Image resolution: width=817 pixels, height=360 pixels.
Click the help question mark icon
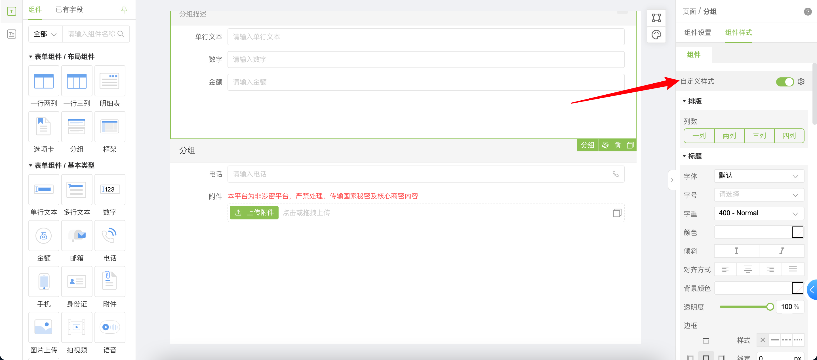(807, 12)
